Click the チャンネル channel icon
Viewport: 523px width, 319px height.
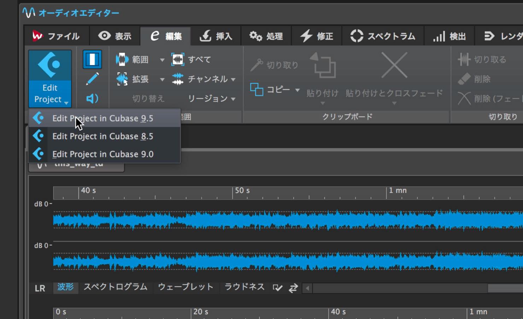pyautogui.click(x=178, y=79)
